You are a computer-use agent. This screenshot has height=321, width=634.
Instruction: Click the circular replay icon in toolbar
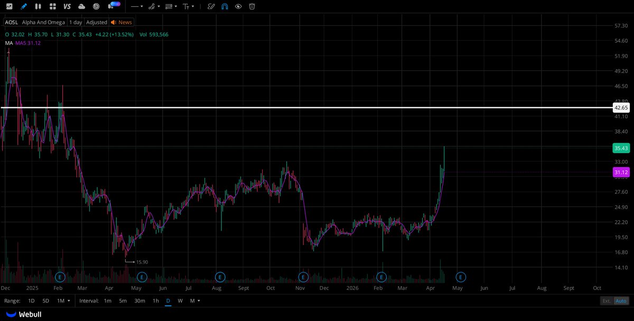tap(96, 6)
